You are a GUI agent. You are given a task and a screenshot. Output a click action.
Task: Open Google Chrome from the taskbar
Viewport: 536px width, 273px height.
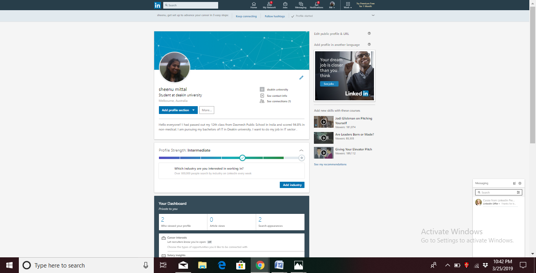[x=259, y=265]
